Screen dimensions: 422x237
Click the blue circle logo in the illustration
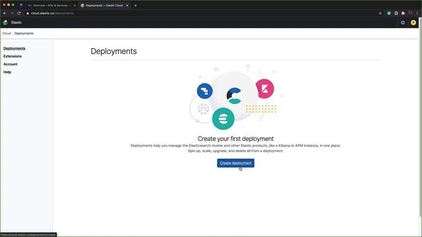click(205, 91)
